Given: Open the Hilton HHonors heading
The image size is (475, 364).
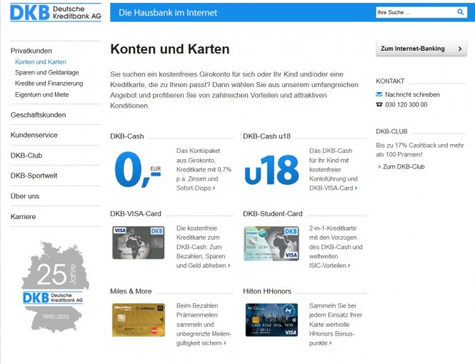Looking at the screenshot, I should pos(267,291).
